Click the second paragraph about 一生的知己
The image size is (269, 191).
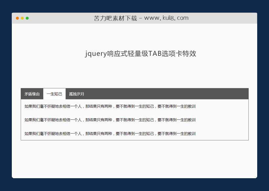pos(109,120)
